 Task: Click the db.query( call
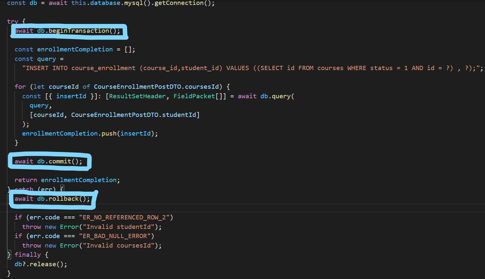coord(277,96)
